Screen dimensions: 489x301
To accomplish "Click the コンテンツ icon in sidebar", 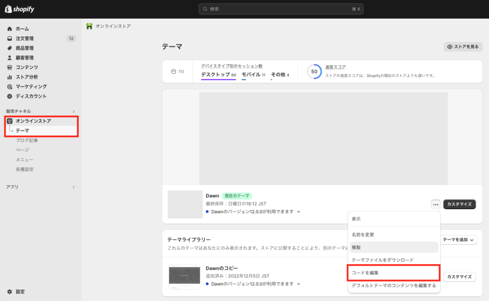I will [x=10, y=67].
